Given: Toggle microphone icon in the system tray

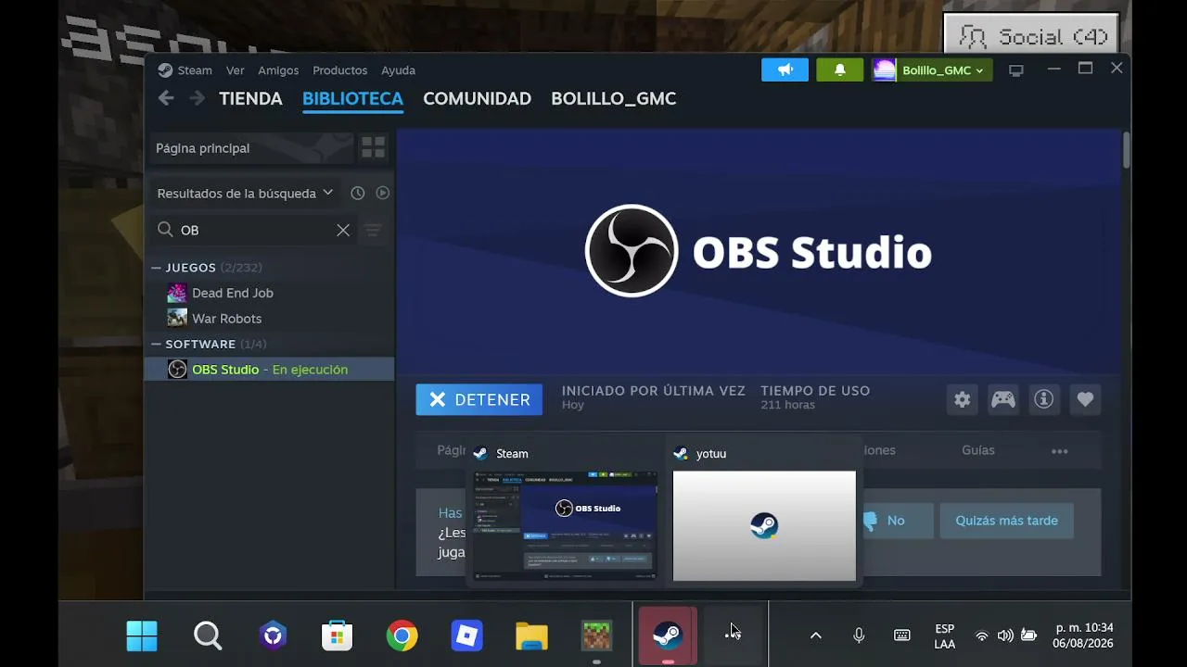Looking at the screenshot, I should pyautogui.click(x=859, y=636).
